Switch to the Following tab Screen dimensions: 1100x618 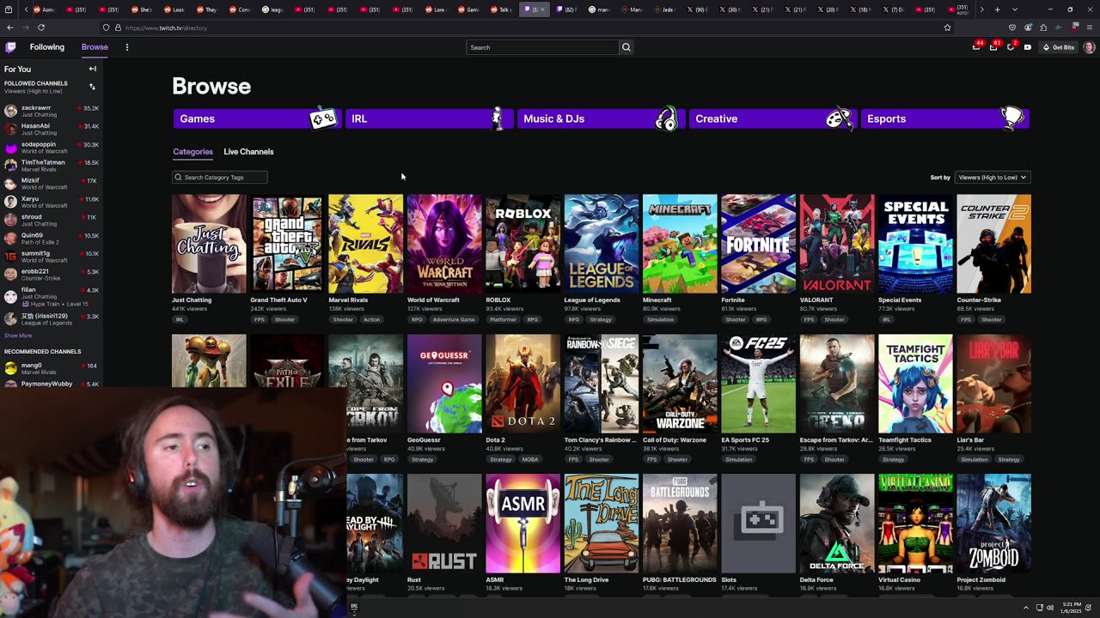click(x=47, y=47)
